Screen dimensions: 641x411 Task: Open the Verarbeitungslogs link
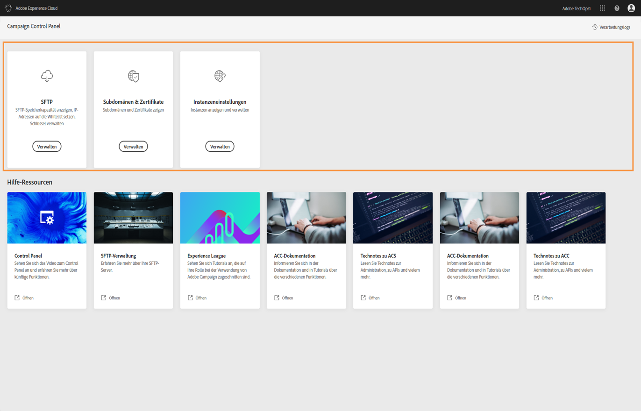[611, 27]
